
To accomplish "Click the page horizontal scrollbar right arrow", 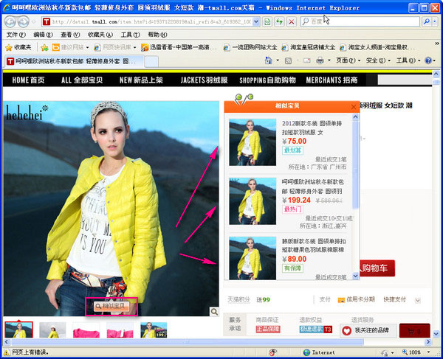I will [x=428, y=342].
